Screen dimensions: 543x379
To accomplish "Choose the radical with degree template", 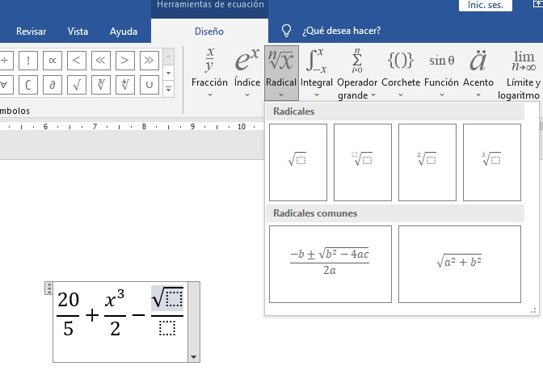I will 362,162.
